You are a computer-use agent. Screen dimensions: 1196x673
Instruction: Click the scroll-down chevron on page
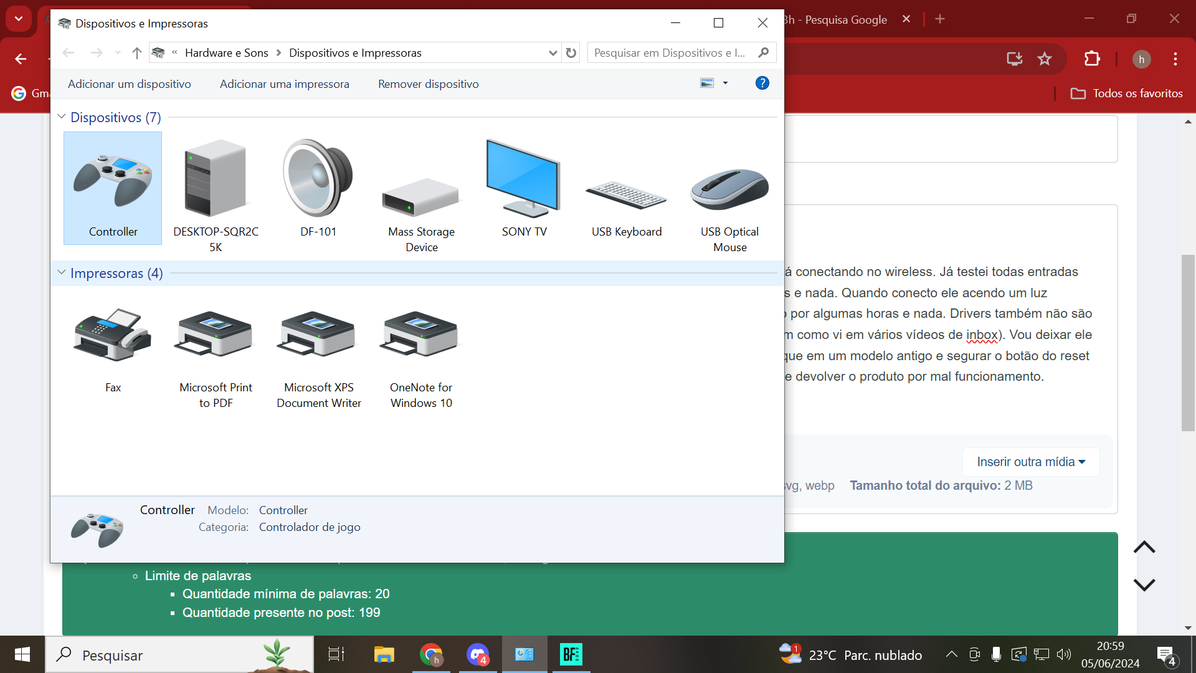(x=1144, y=585)
